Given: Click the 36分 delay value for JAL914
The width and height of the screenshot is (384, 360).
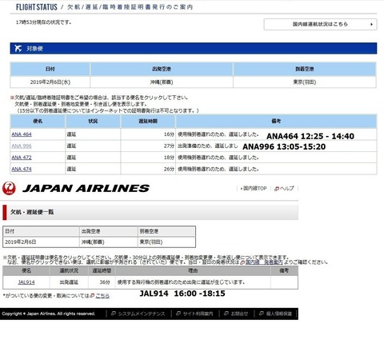Looking at the screenshot, I should point(105,282).
